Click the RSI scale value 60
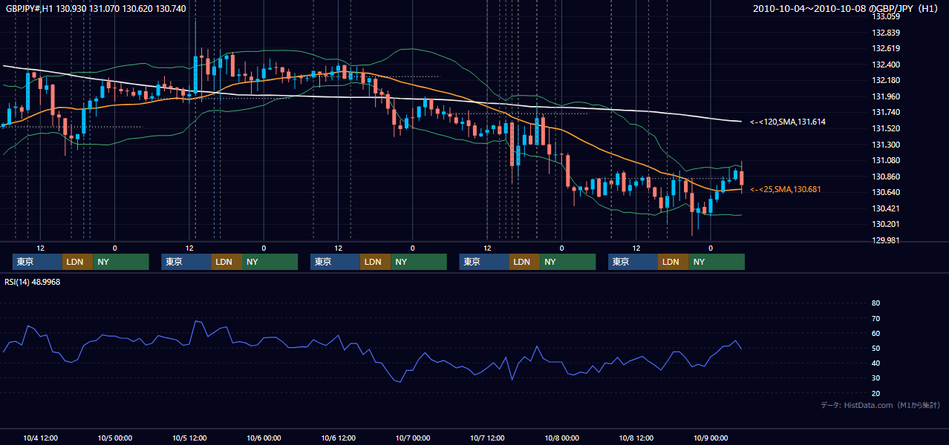 click(875, 333)
